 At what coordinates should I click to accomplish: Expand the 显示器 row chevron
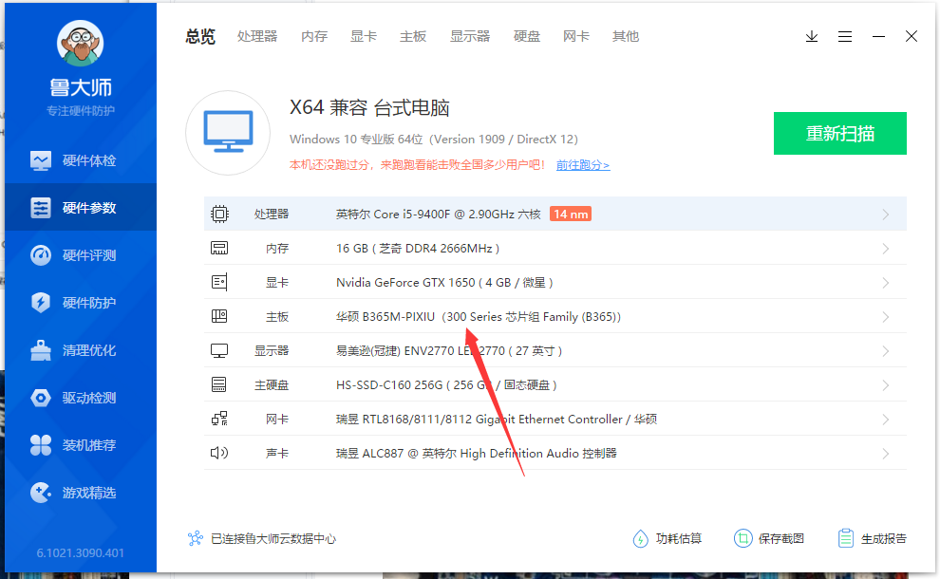pos(886,350)
